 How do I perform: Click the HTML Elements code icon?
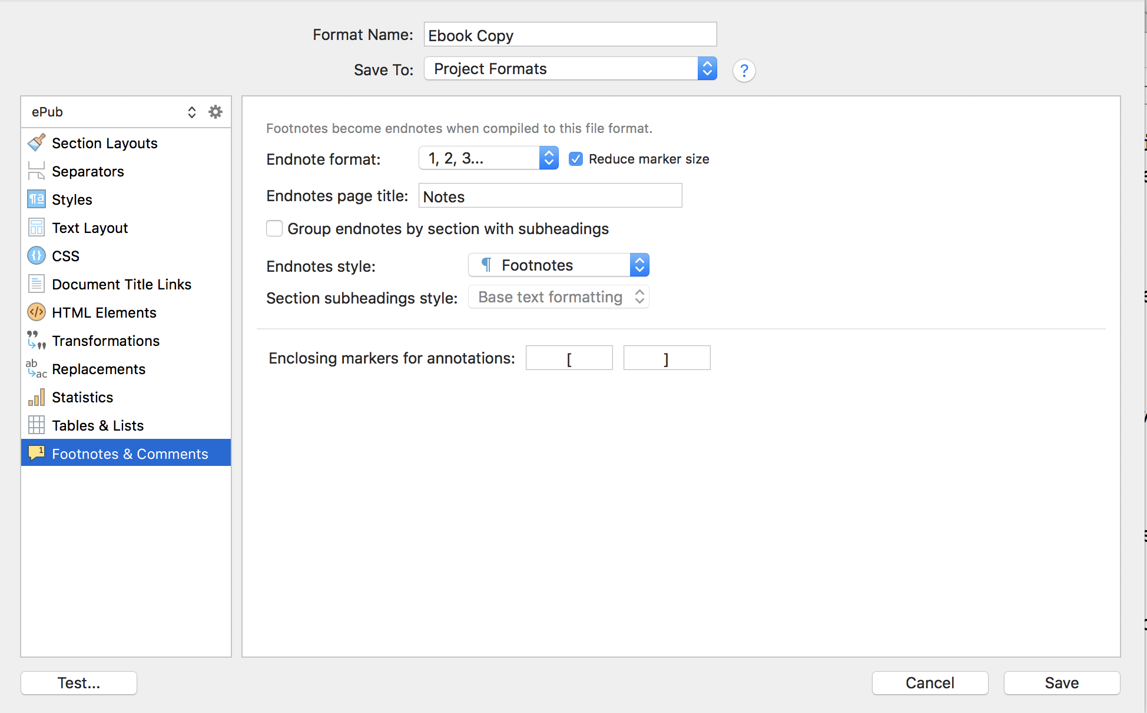coord(37,312)
